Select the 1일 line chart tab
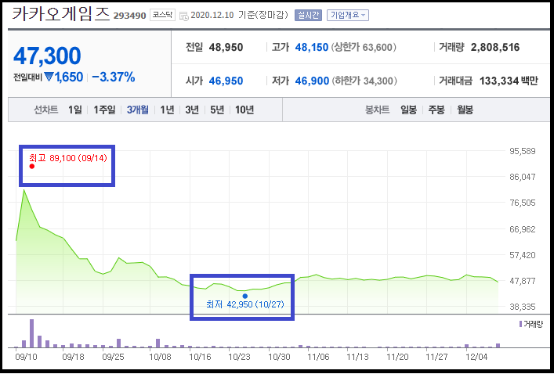The width and height of the screenshot is (554, 374). pyautogui.click(x=75, y=110)
